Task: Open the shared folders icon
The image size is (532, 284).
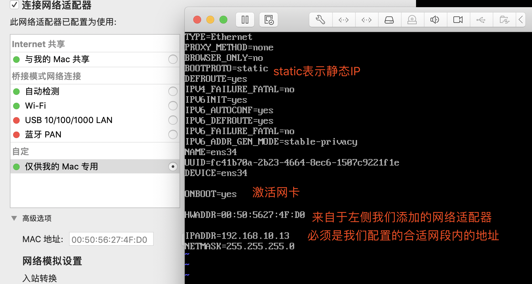Action: tap(504, 20)
